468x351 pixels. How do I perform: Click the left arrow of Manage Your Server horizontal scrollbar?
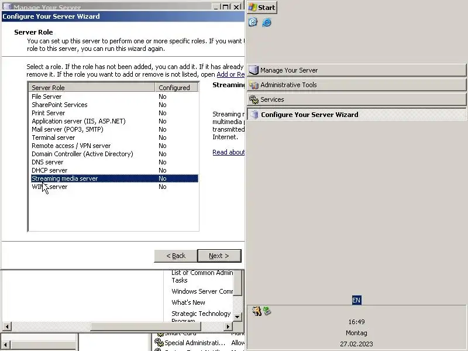[x=6, y=326]
